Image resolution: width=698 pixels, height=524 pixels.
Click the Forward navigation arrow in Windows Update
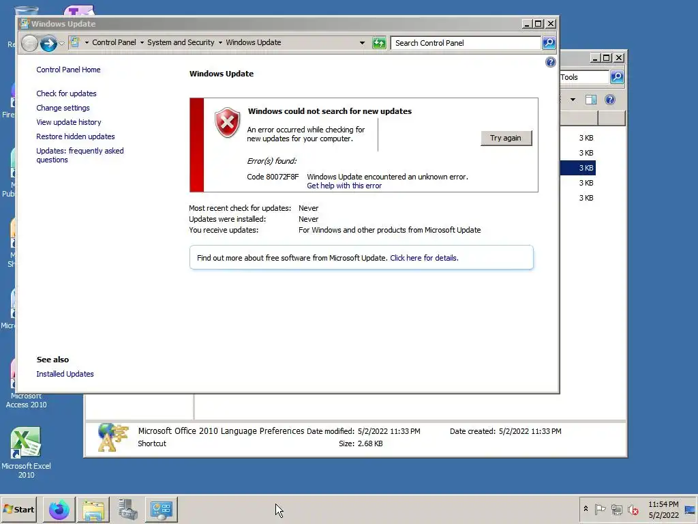click(48, 43)
